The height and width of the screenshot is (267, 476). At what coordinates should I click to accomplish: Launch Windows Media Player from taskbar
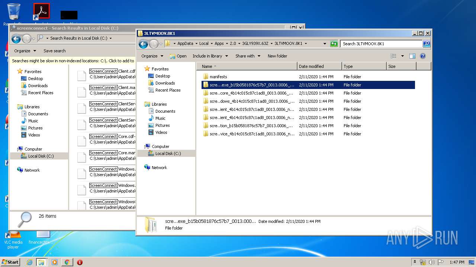(x=55, y=262)
